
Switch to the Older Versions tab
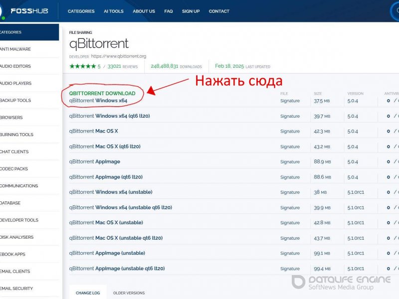point(129,293)
